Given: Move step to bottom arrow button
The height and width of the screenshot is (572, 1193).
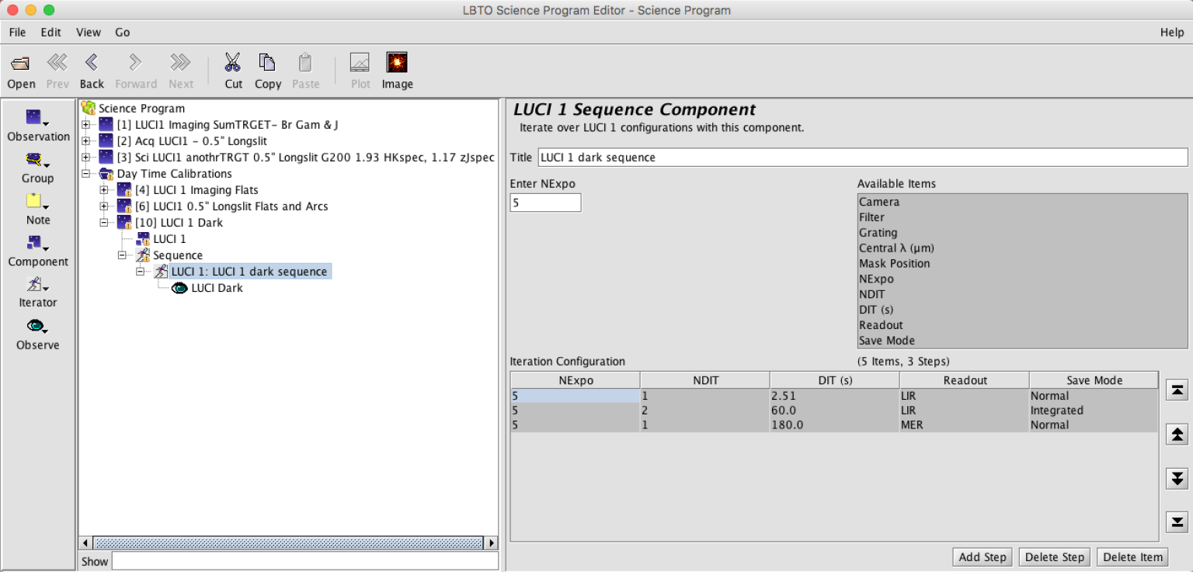Looking at the screenshot, I should (x=1177, y=522).
